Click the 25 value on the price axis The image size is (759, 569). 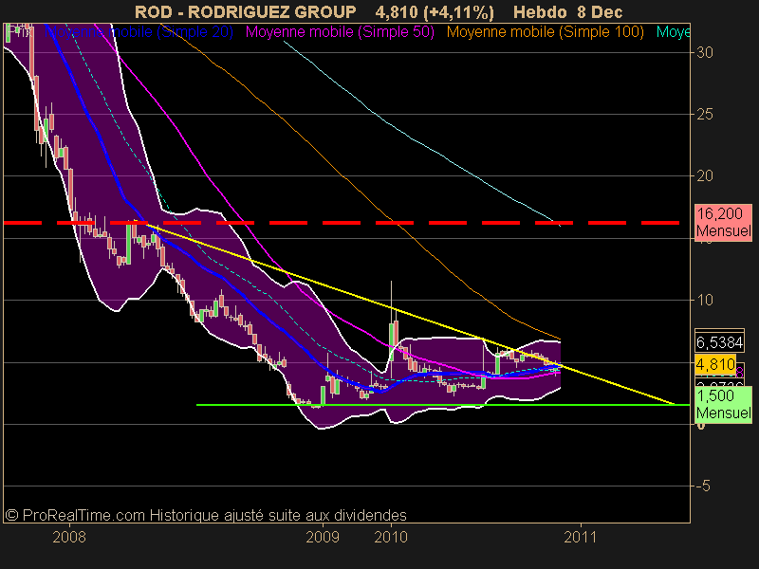pyautogui.click(x=705, y=114)
